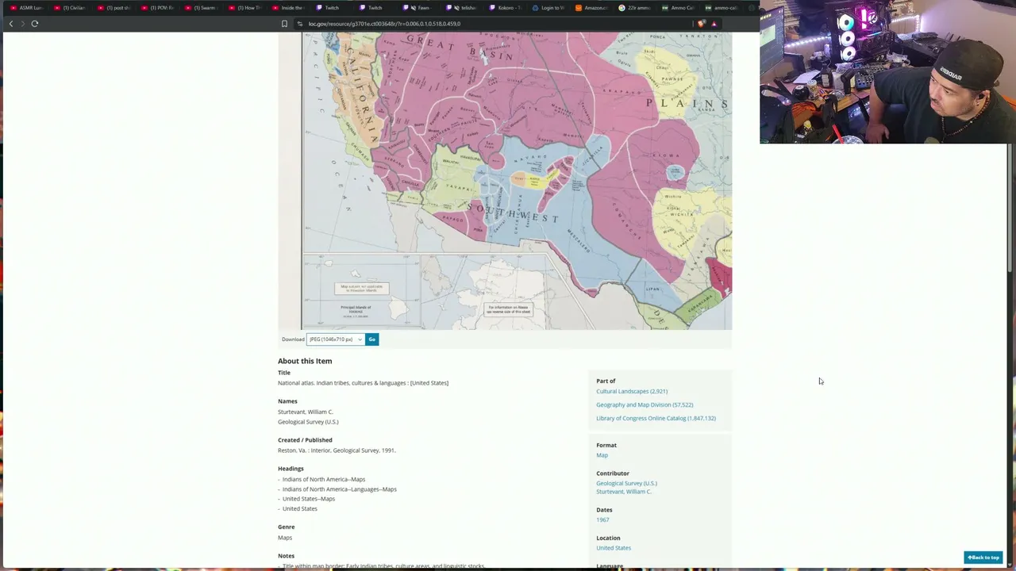Click the address bar URL loc.gov/resource

384,24
